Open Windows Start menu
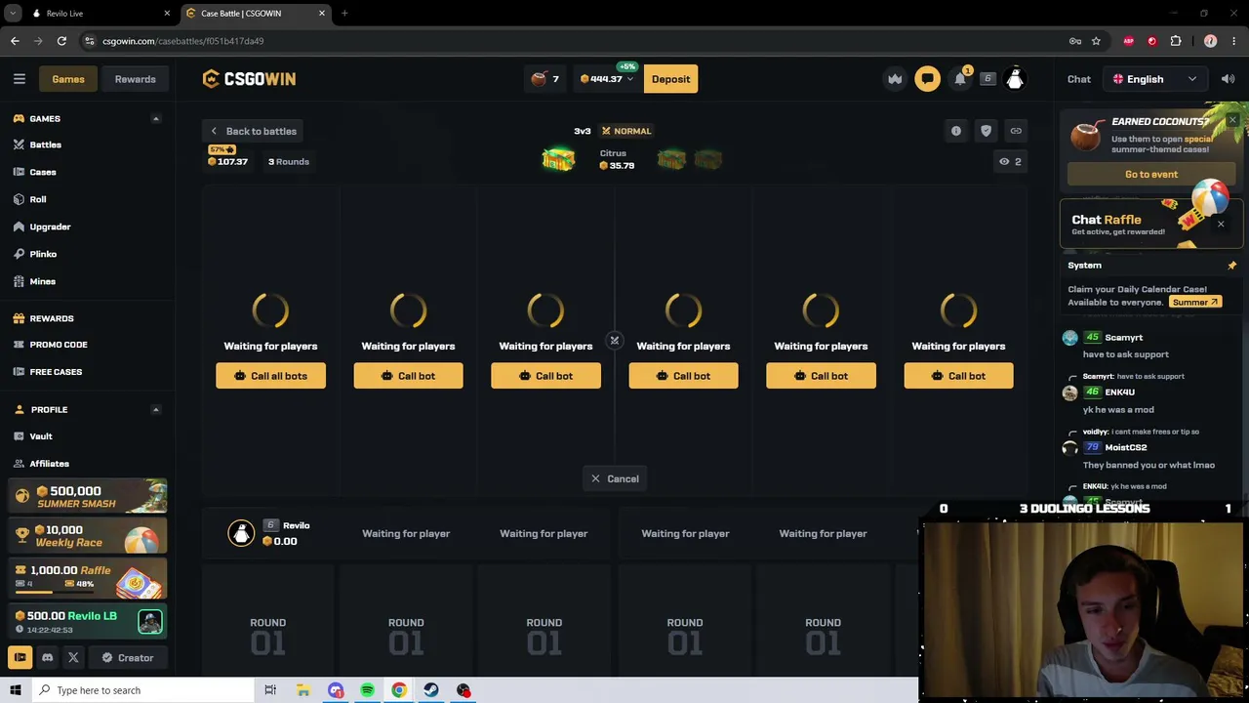1249x703 pixels. point(15,690)
